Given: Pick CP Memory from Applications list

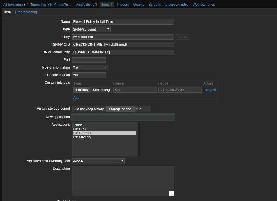Looking at the screenshot, I should 82,137.
